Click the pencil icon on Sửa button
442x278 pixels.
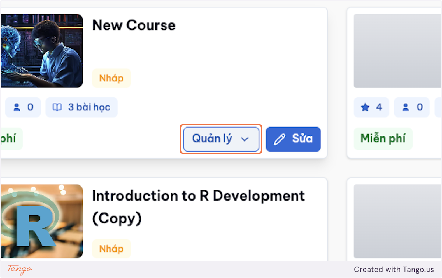280,139
